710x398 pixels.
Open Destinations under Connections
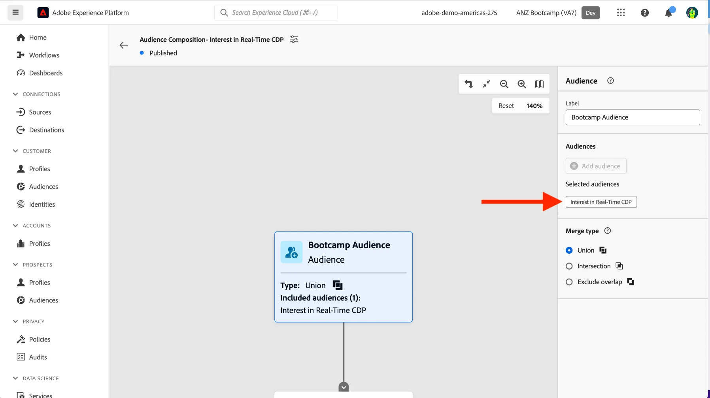(46, 130)
